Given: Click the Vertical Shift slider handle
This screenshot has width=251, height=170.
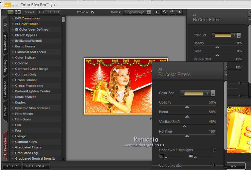Looking at the screenshot, I should 184,126.
